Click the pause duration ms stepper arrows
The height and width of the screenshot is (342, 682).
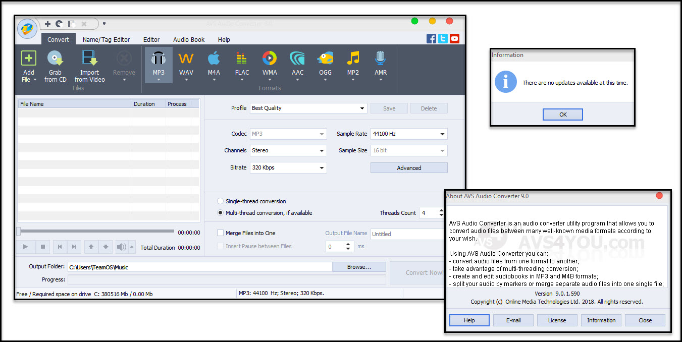[x=348, y=247]
